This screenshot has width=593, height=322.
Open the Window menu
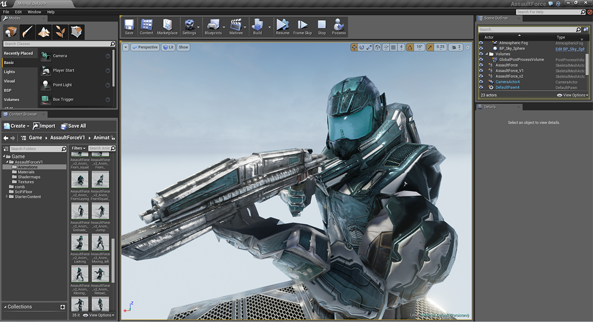[34, 12]
